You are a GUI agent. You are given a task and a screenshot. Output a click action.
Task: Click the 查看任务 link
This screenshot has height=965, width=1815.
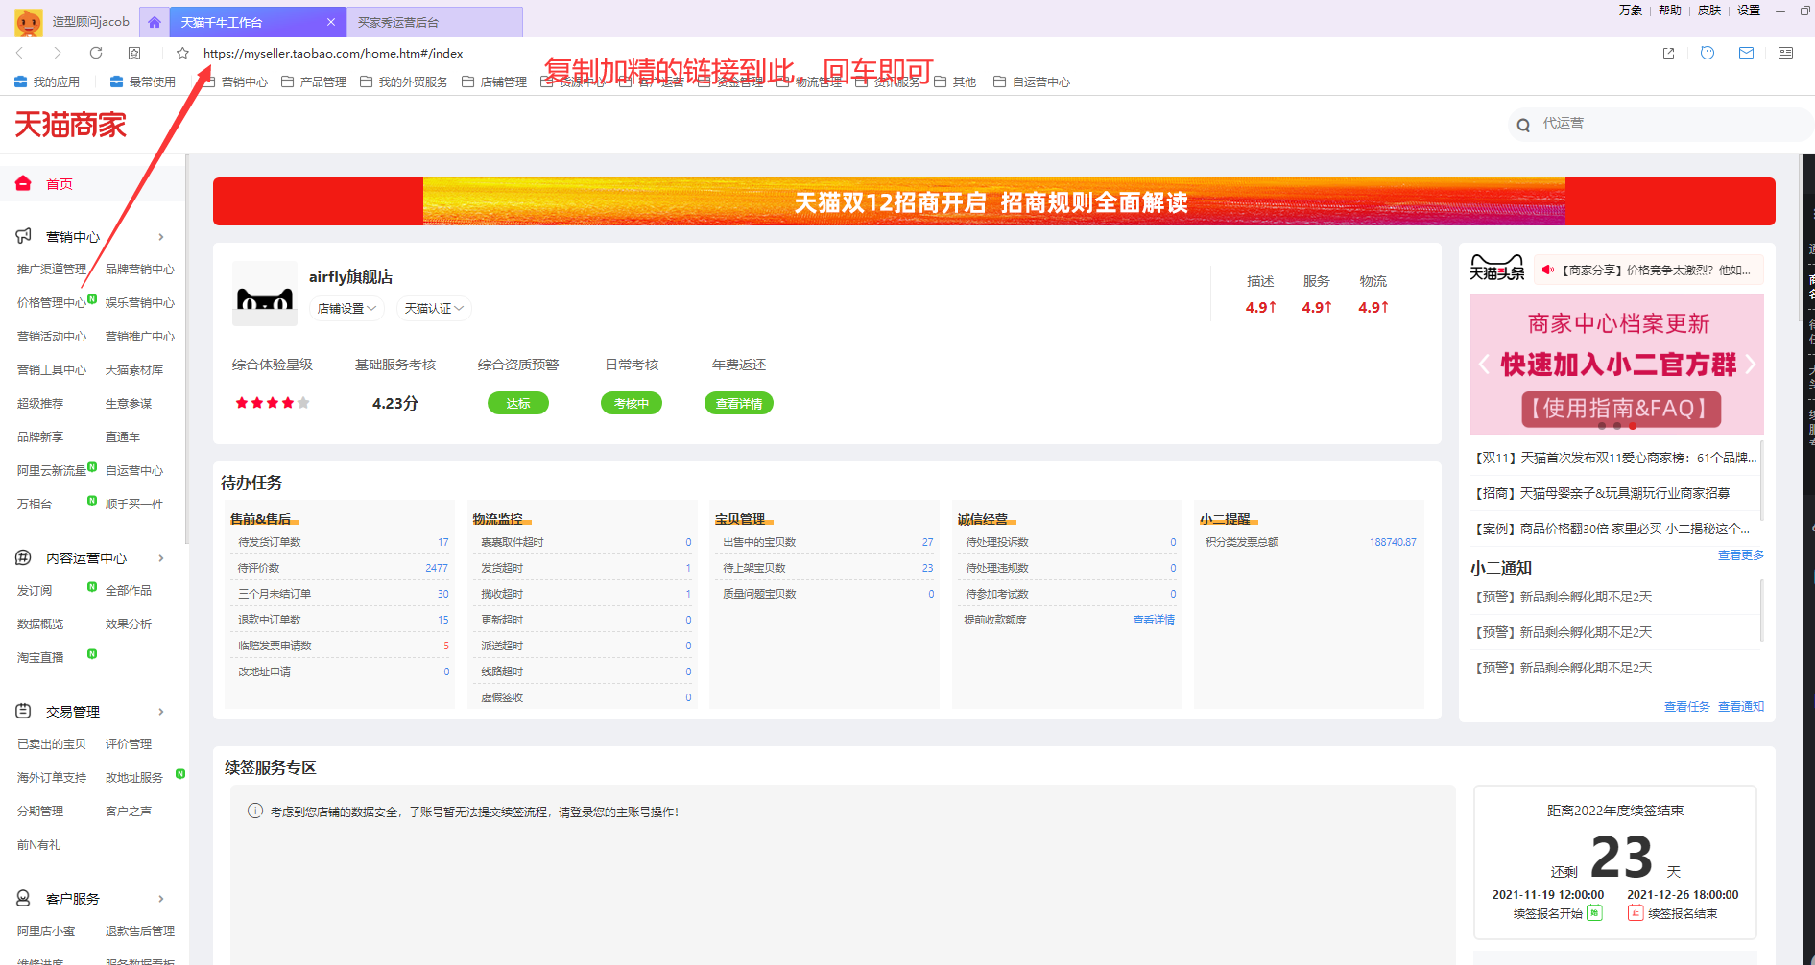pyautogui.click(x=1686, y=706)
